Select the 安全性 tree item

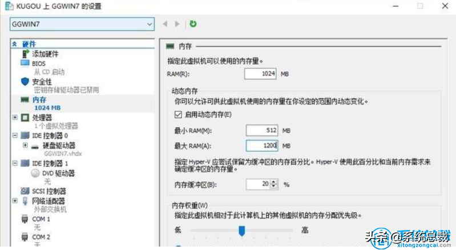pos(42,82)
